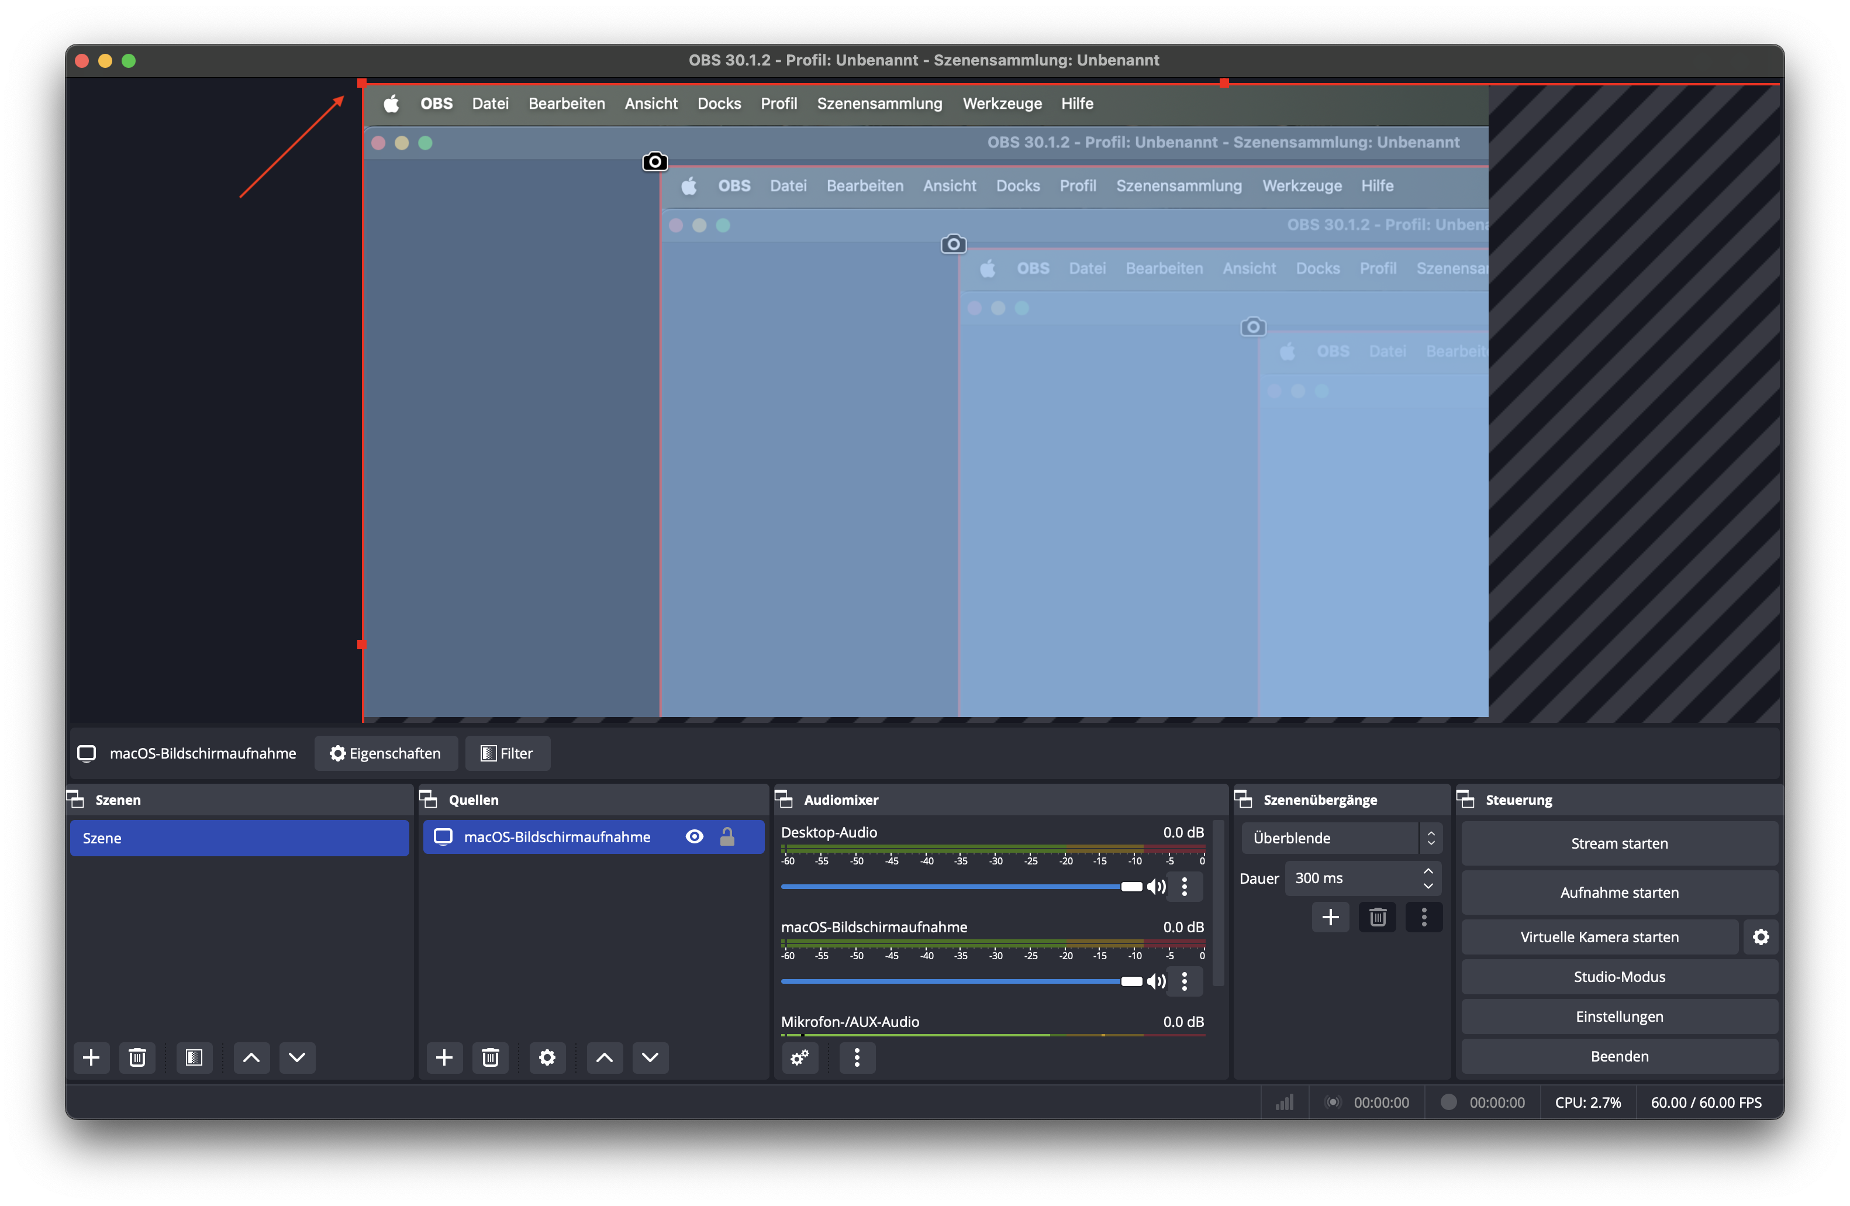Move the source down with arrow icon

click(x=650, y=1057)
